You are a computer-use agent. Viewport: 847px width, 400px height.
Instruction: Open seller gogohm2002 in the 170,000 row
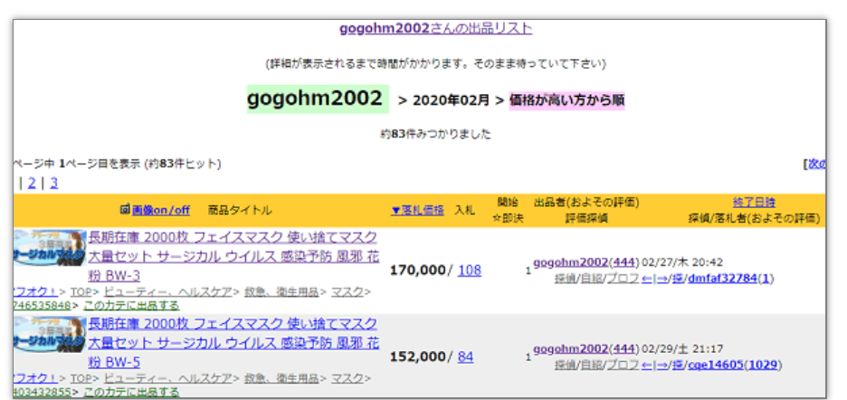tap(570, 262)
